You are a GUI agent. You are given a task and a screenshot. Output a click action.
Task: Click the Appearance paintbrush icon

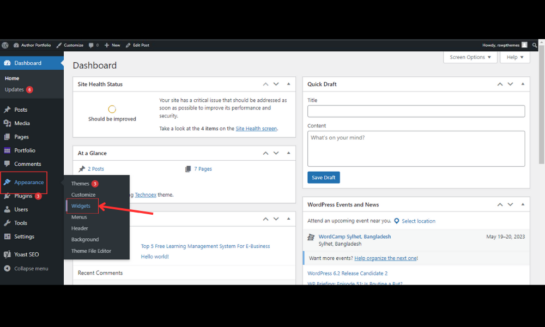7,182
